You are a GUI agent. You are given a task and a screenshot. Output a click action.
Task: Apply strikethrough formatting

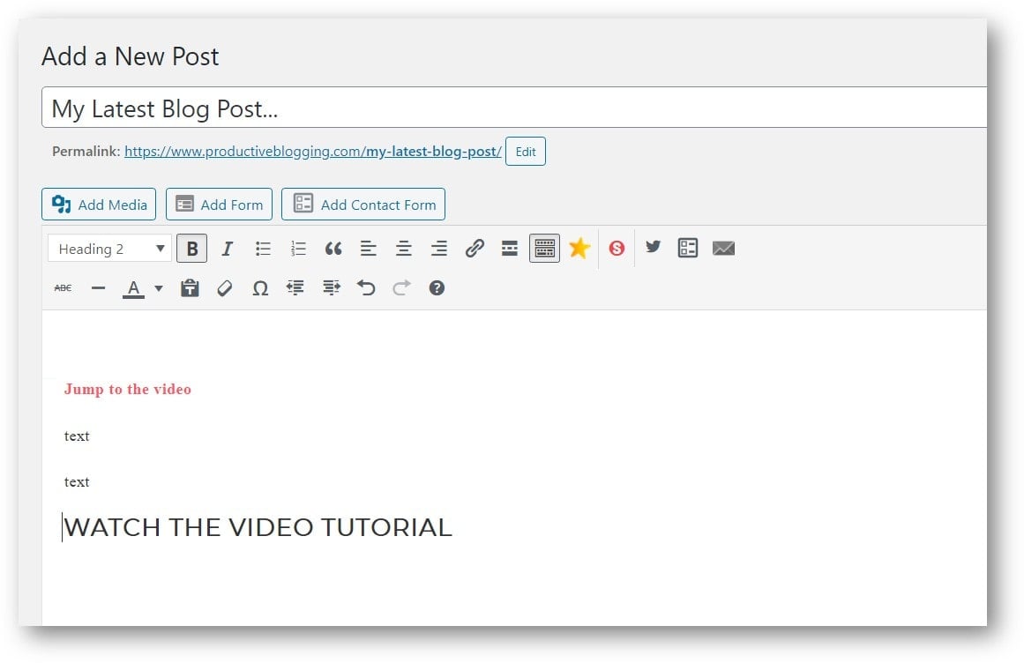tap(63, 287)
